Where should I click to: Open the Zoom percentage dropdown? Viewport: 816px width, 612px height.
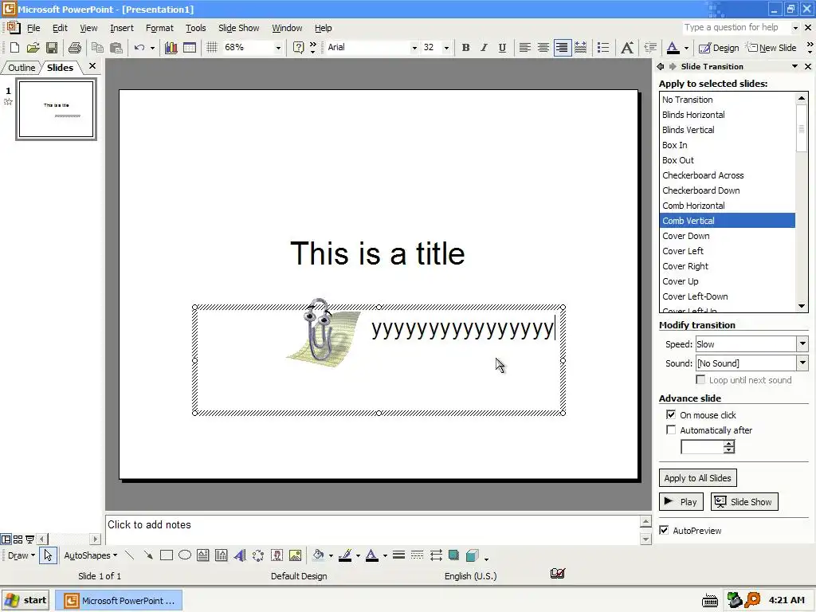(278, 47)
